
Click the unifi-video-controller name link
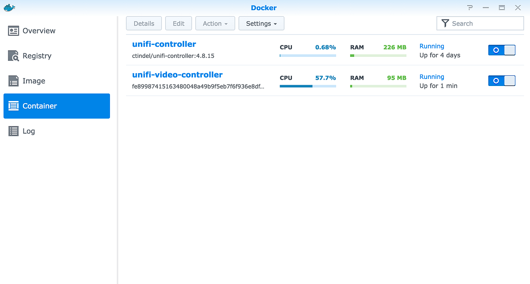tap(177, 75)
